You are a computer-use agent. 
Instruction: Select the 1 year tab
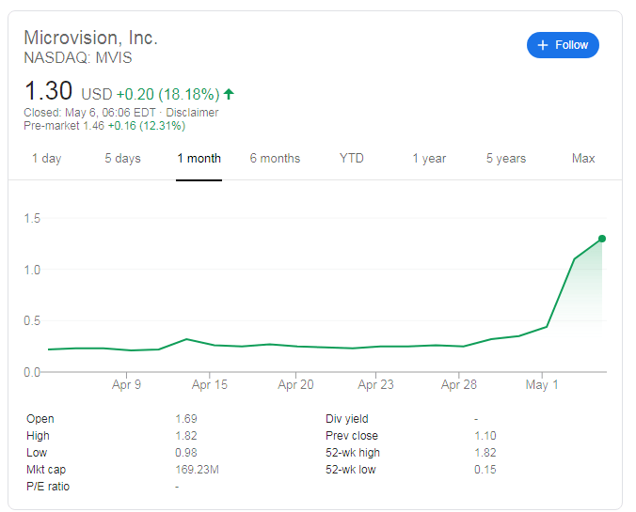tap(429, 159)
